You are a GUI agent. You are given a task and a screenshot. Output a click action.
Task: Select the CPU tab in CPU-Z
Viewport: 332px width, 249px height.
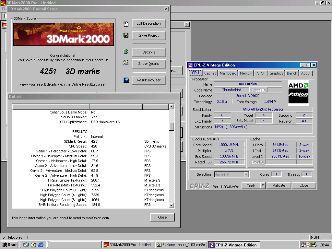196,73
